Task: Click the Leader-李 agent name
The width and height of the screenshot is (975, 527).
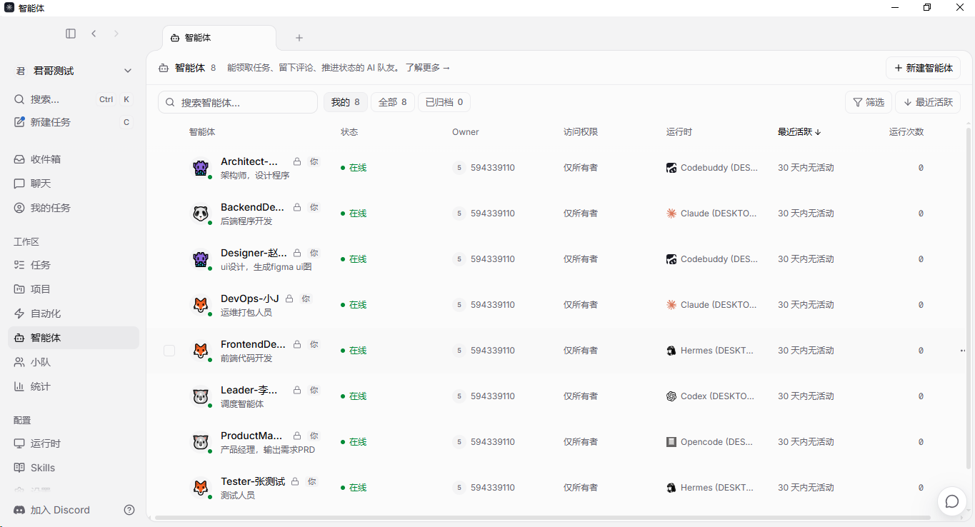Action: coord(249,390)
